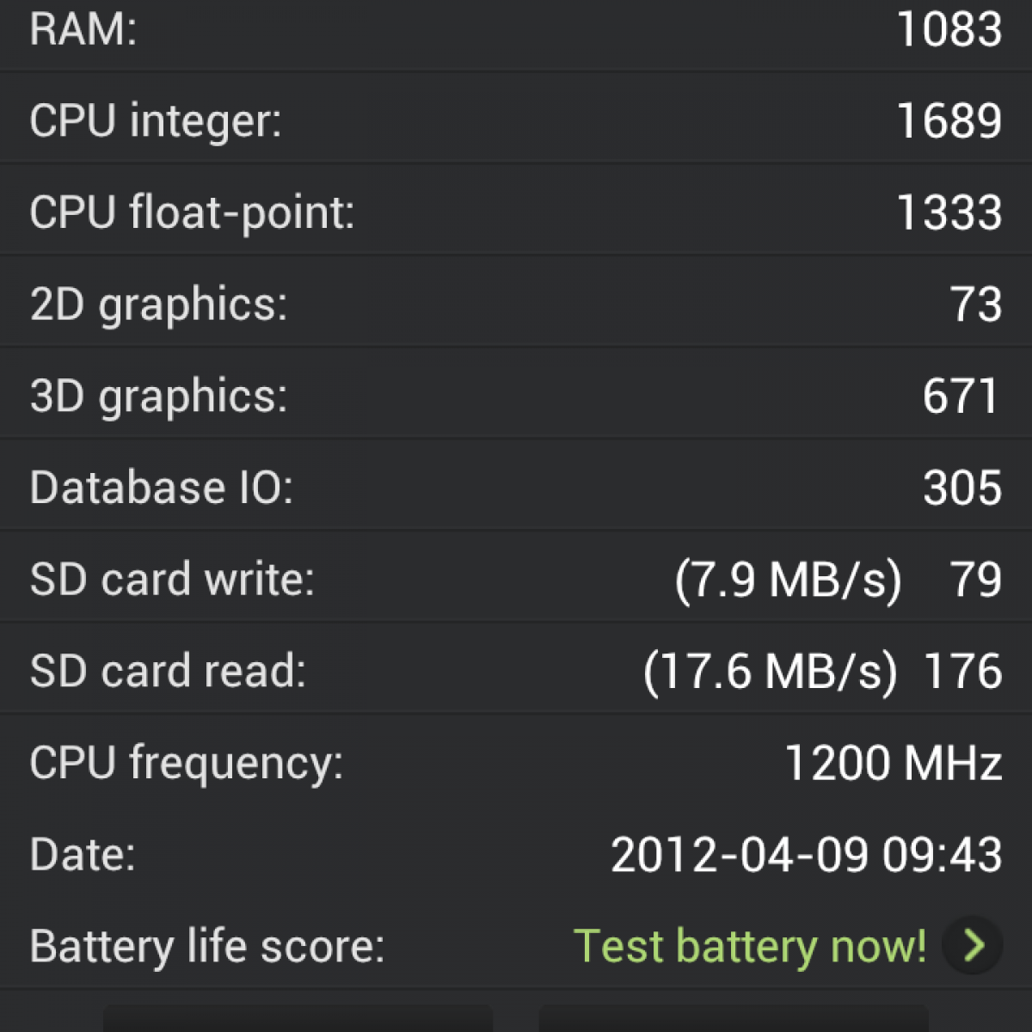1032x1032 pixels.
Task: Select the 2D graphics label
Action: pos(158,304)
